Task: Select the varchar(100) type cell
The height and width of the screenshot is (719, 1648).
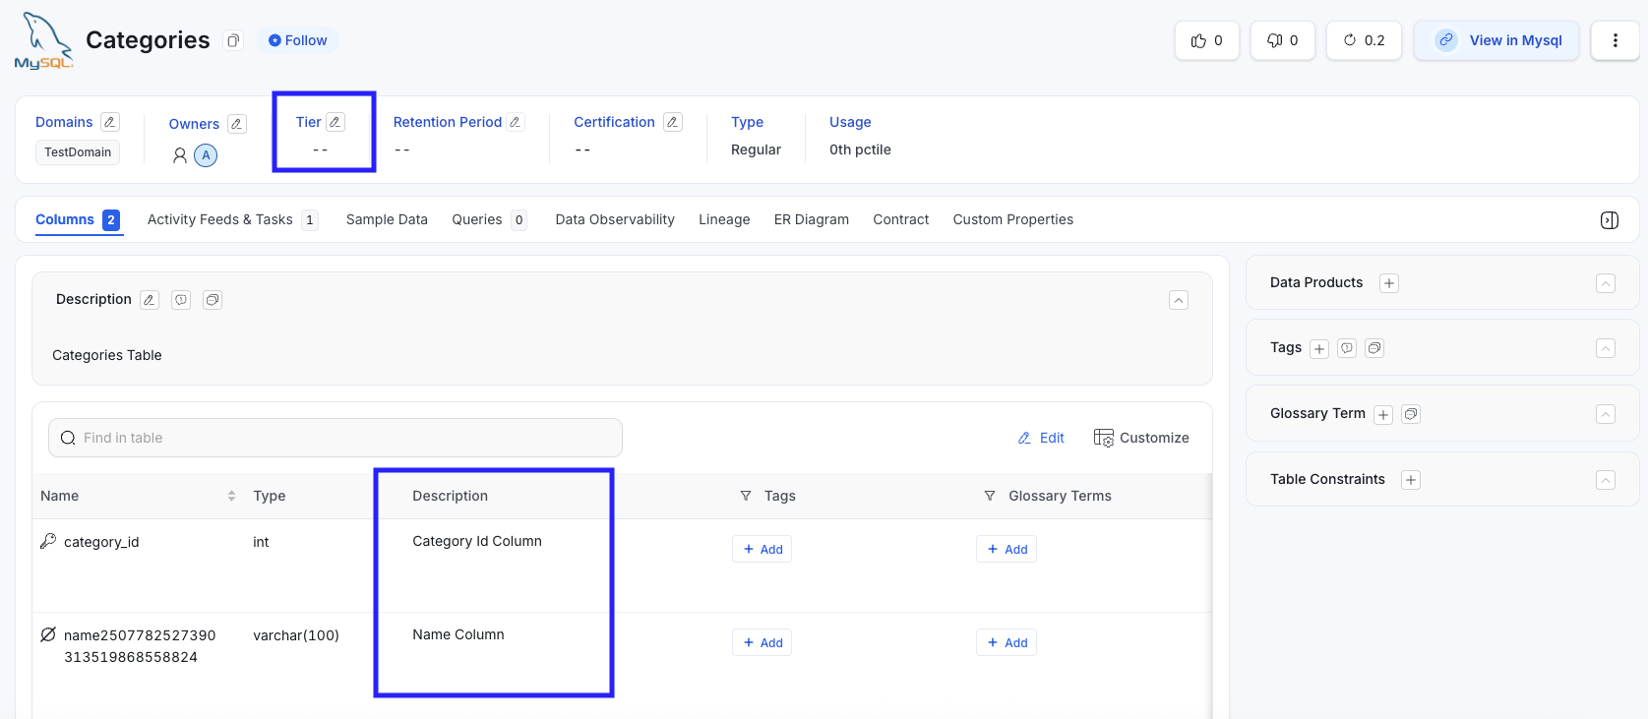Action: [x=296, y=635]
